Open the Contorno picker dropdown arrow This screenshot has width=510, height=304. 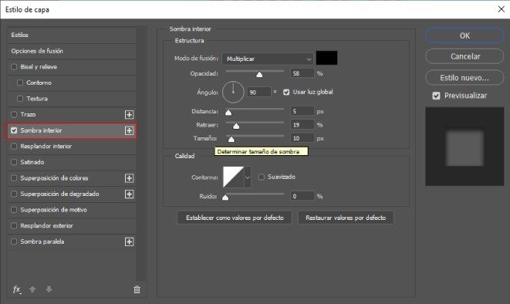(248, 177)
